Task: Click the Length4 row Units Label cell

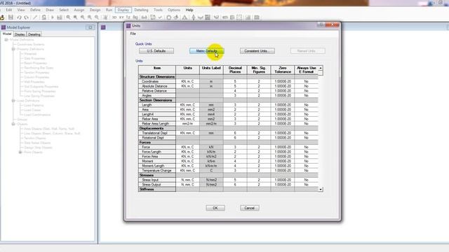Action: pos(211,114)
